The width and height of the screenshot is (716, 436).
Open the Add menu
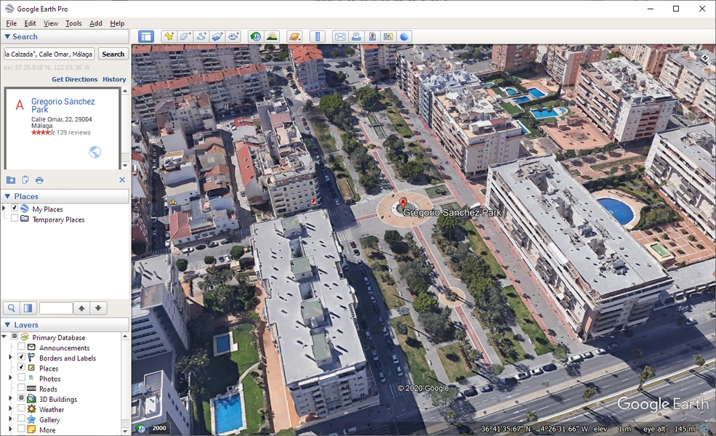96,23
